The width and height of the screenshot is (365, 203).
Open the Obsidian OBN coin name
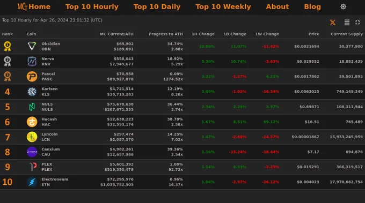tap(51, 46)
